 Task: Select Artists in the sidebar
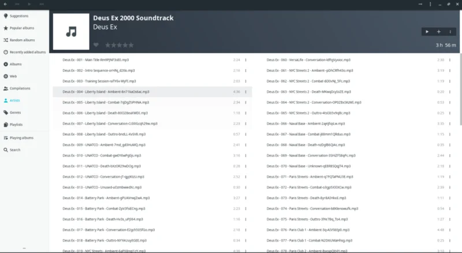(x=24, y=101)
